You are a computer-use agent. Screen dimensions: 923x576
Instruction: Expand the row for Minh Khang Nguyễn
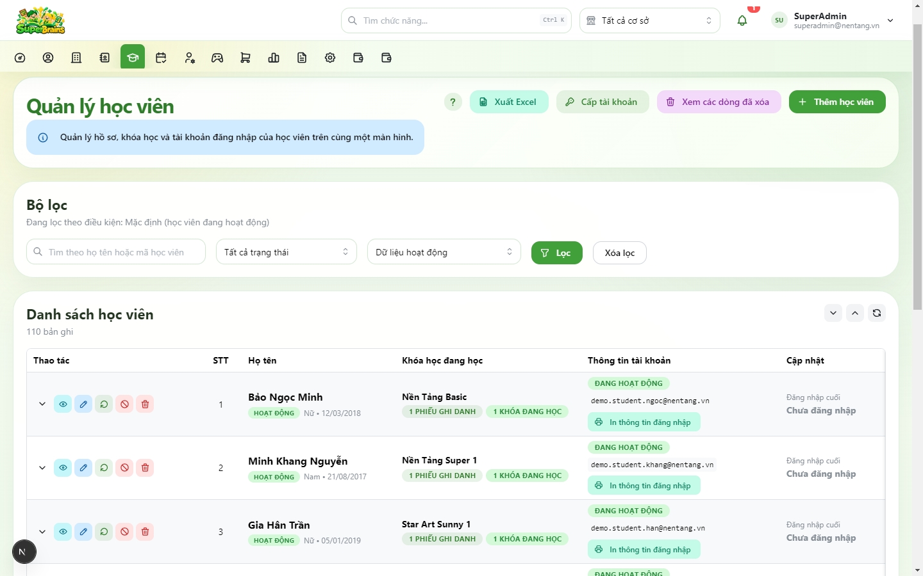[42, 468]
